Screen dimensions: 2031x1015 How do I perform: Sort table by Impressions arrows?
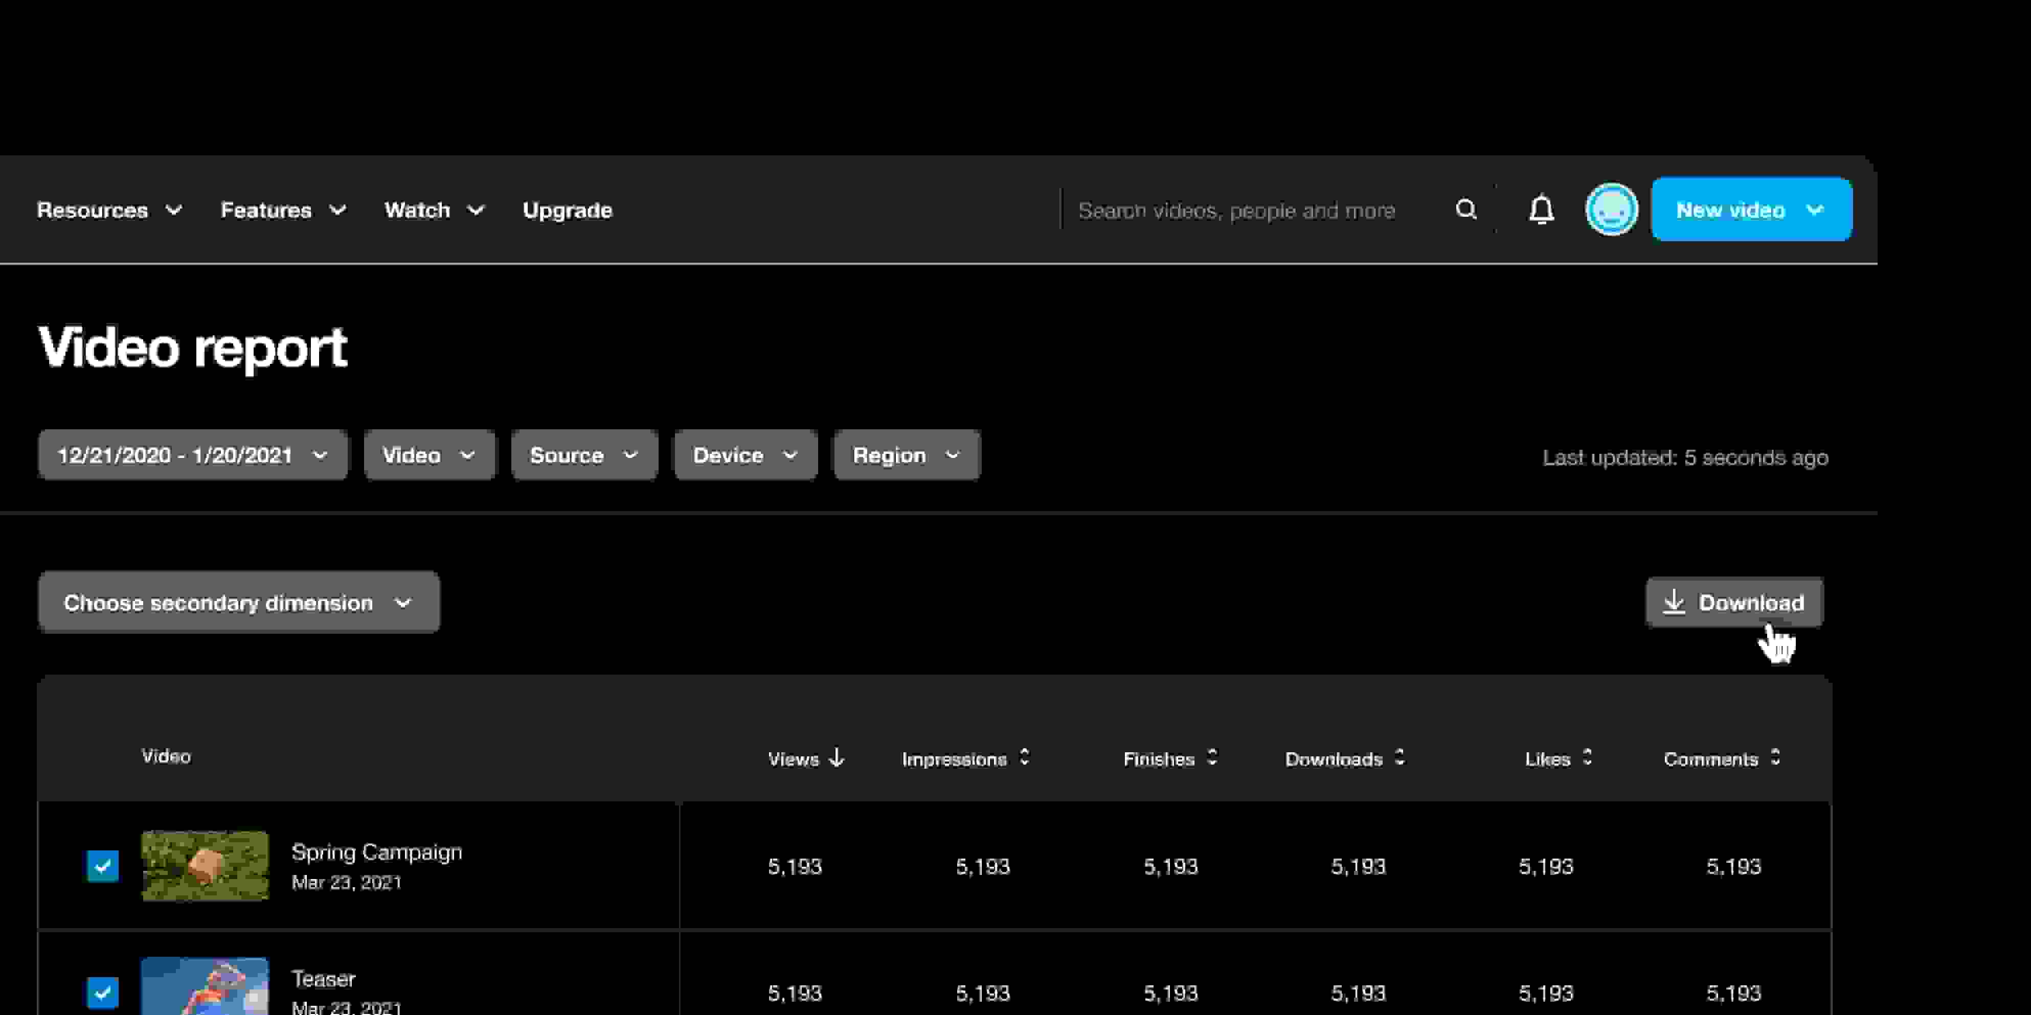point(1024,758)
